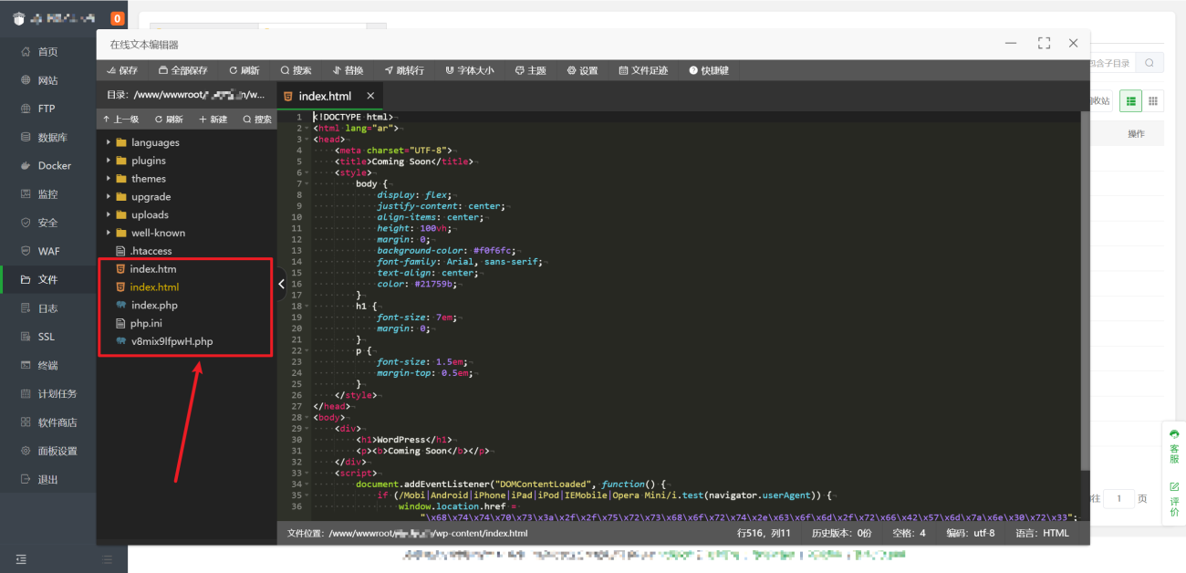
Task: Show the 快捷键 shortcuts help
Action: [x=709, y=70]
